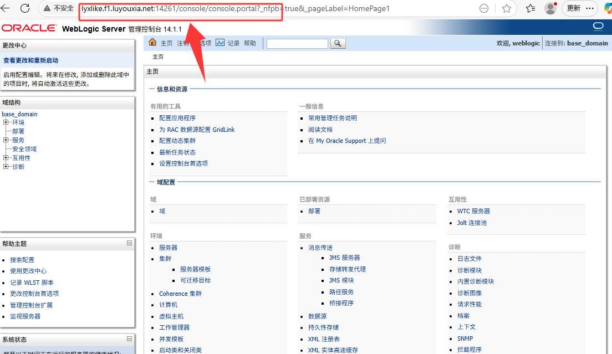Click the reader mode icon in address bar
The height and width of the screenshot is (354, 612).
483,8
